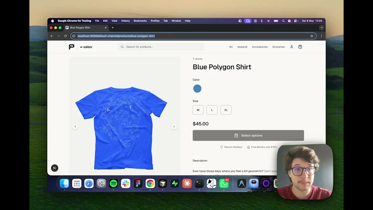This screenshot has width=373, height=210.
Task: Click the Secure checkout label
Action: pyautogui.click(x=231, y=147)
